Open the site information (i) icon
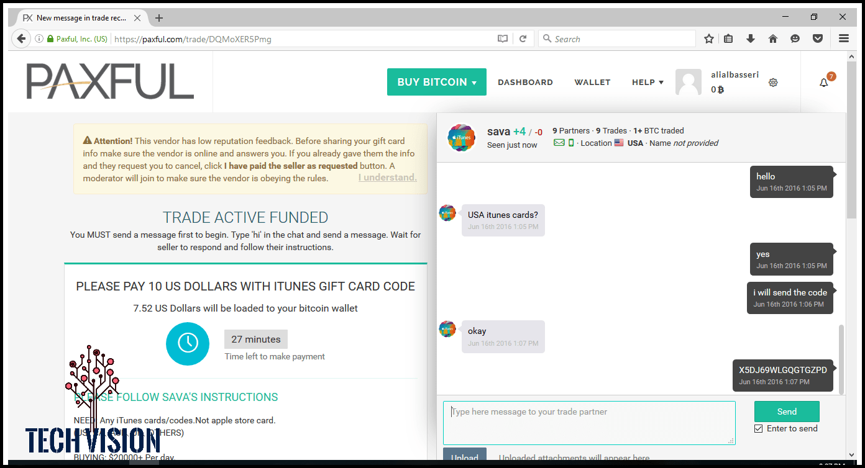The height and width of the screenshot is (468, 865). [39, 38]
